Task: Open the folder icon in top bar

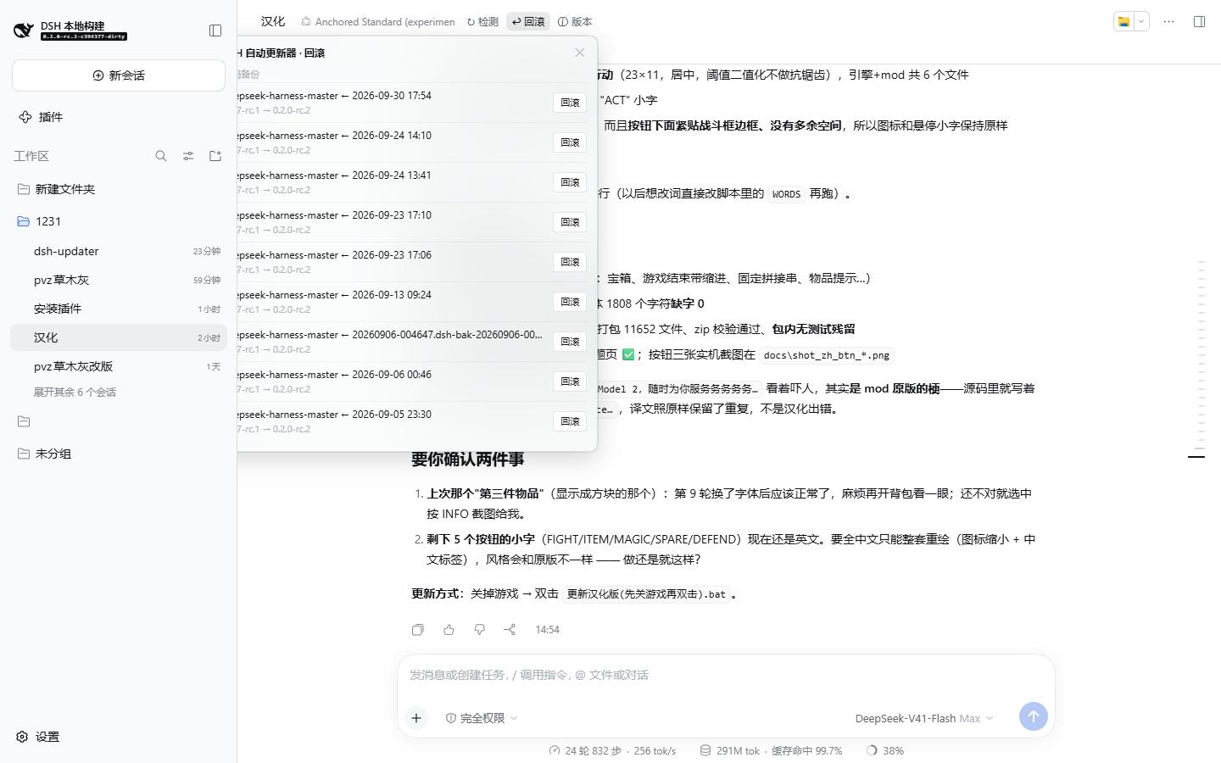Action: point(1123,22)
